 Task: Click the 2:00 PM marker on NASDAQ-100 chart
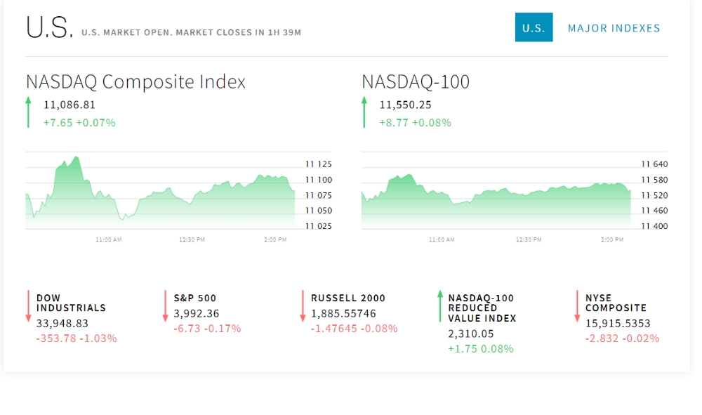[x=612, y=240]
